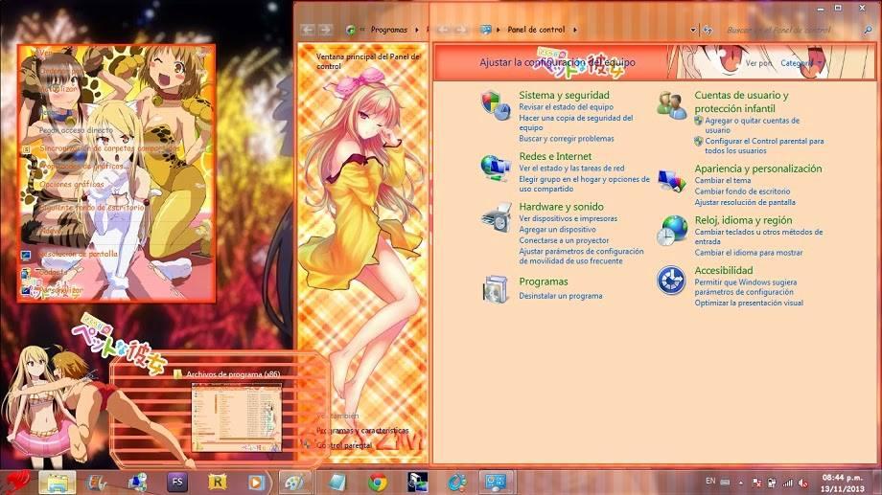Open the media player taskbar icon
882x495 pixels.
point(255,483)
